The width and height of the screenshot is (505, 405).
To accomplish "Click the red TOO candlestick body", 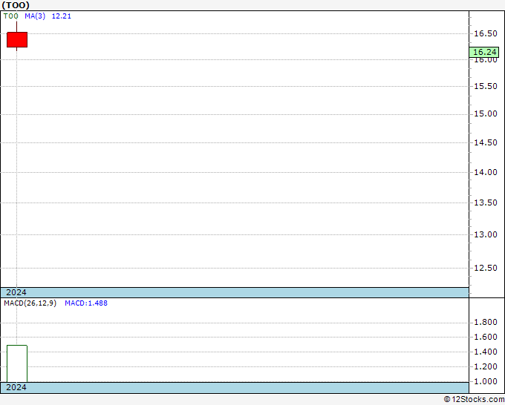I will (17, 39).
